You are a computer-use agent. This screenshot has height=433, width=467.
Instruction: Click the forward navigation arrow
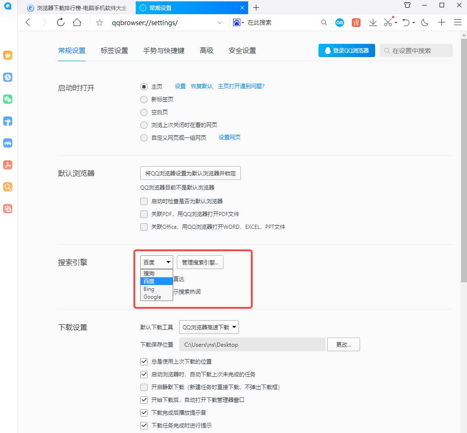(44, 22)
